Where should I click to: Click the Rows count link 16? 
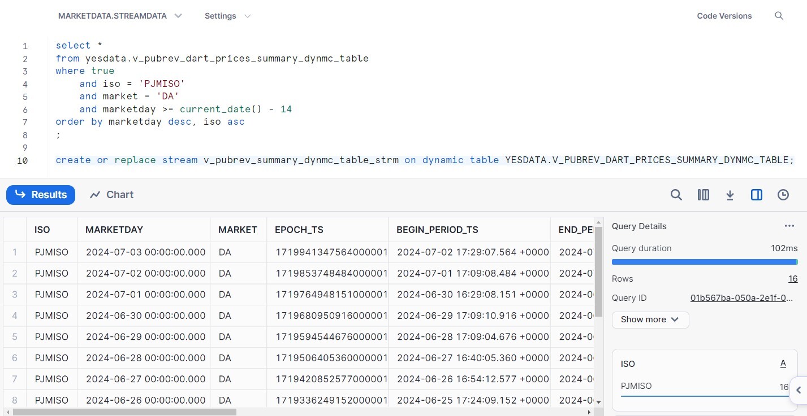(793, 279)
